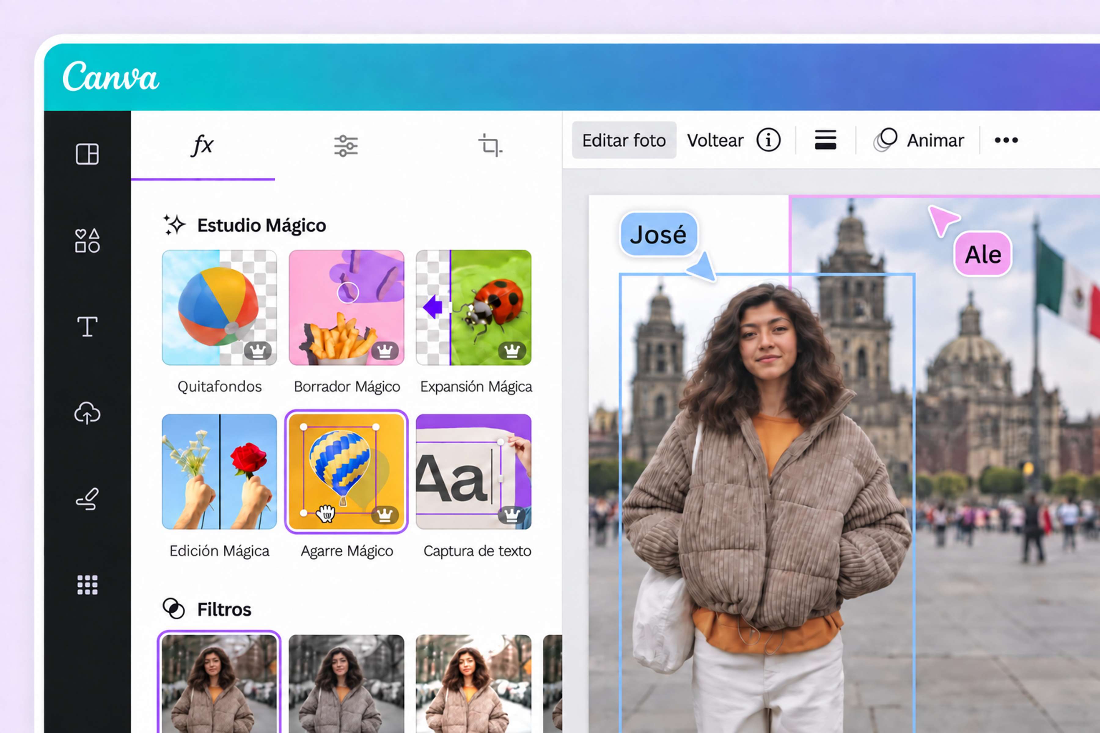
Task: Select the first highlighted filter thumbnail
Action: click(x=219, y=682)
